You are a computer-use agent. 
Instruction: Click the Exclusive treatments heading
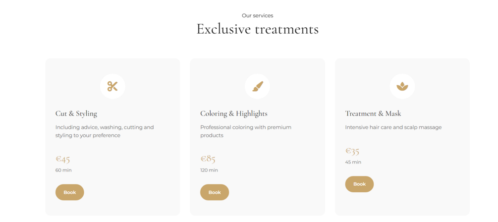[257, 29]
